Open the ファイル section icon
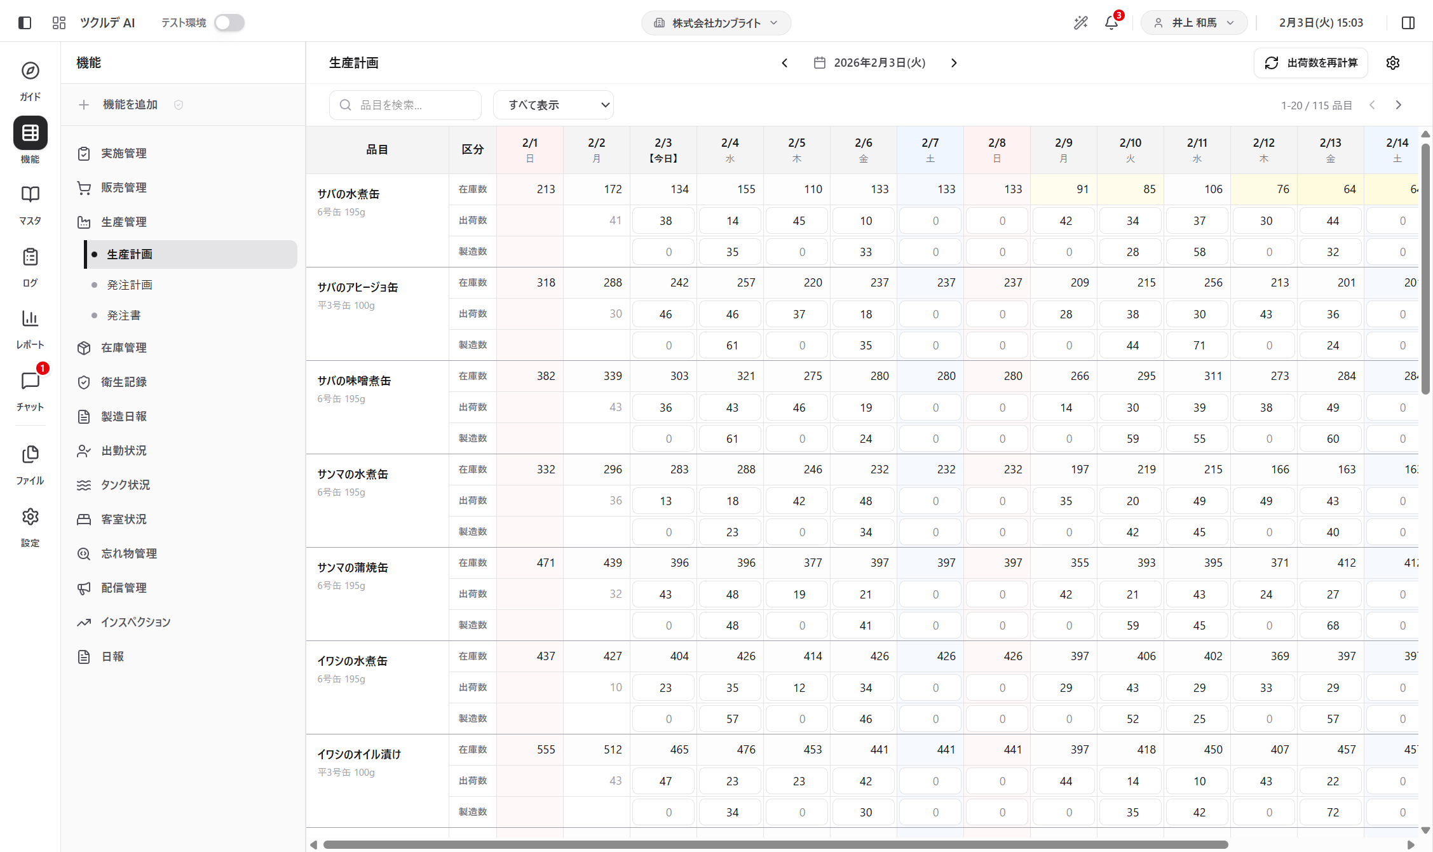This screenshot has height=852, width=1433. tap(29, 463)
